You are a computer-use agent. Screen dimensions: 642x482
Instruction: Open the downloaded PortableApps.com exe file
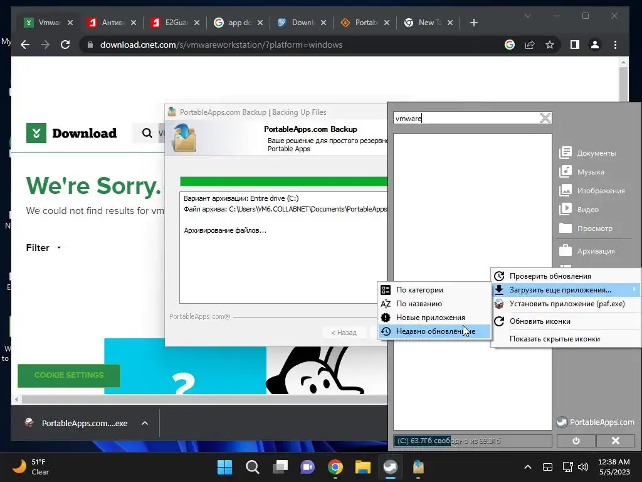pos(76,423)
